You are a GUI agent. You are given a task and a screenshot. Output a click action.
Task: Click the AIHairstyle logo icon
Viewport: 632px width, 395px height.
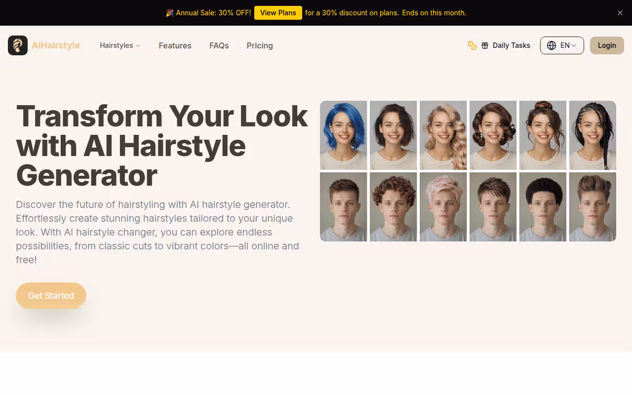pos(18,45)
